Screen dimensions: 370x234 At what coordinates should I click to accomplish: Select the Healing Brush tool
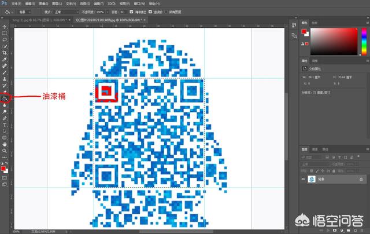(5, 66)
